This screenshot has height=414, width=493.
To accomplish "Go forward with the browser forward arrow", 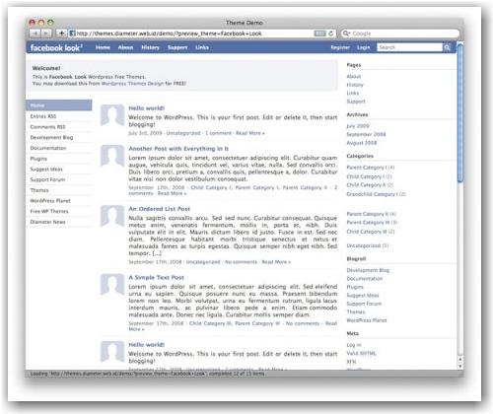I will [46, 34].
